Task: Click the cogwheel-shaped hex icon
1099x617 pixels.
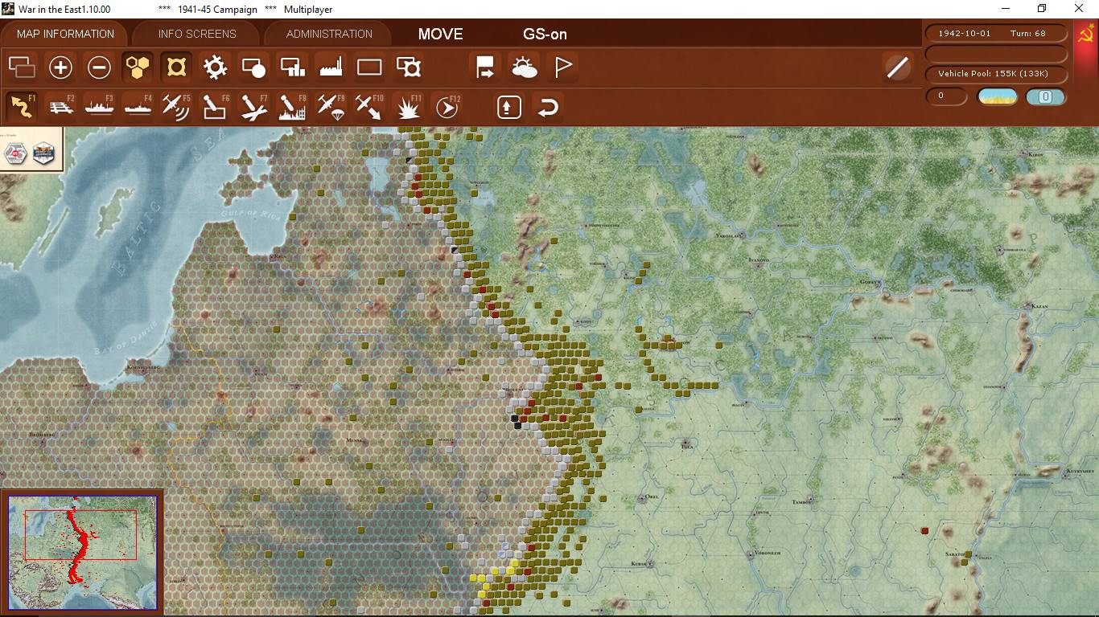Action: click(x=215, y=67)
